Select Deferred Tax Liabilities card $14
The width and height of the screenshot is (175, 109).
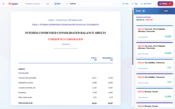[155, 65]
